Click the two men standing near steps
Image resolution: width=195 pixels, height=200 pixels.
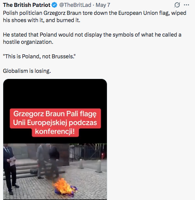point(48,161)
